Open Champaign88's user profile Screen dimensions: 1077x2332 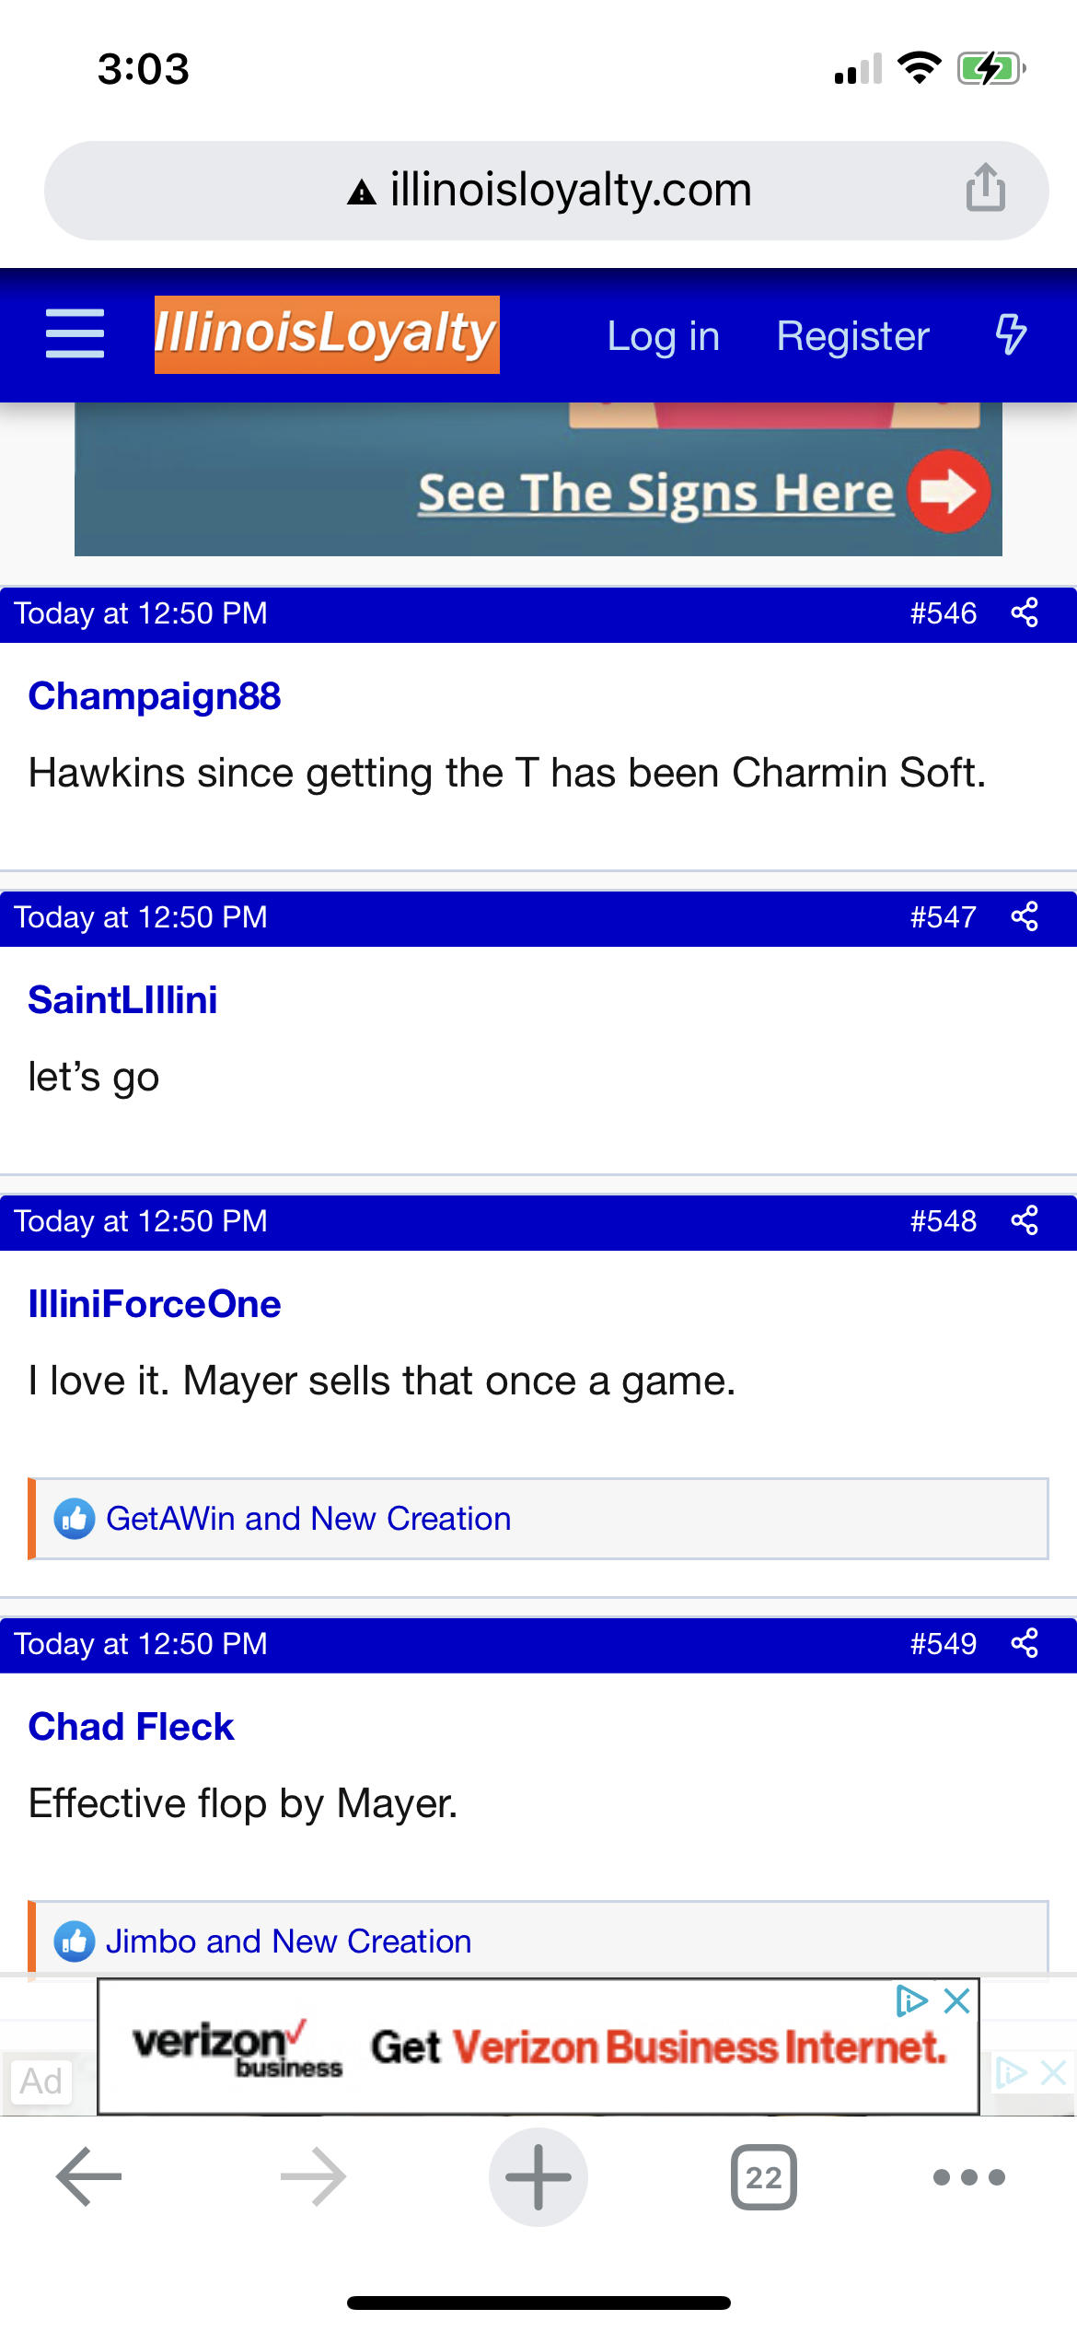tap(155, 696)
